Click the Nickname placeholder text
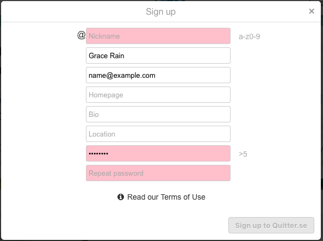323x241 pixels. click(x=104, y=36)
